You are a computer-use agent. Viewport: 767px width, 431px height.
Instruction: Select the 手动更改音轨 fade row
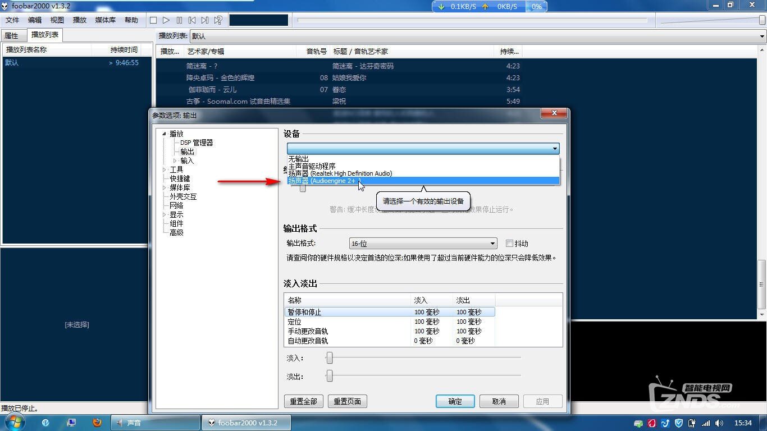[x=390, y=331]
